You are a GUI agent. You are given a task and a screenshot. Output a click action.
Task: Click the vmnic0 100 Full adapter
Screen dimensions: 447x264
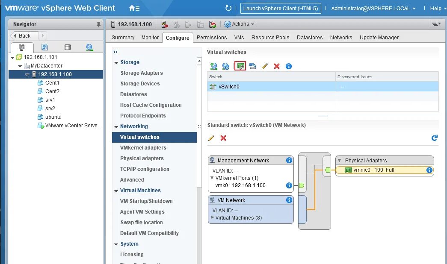click(385, 170)
